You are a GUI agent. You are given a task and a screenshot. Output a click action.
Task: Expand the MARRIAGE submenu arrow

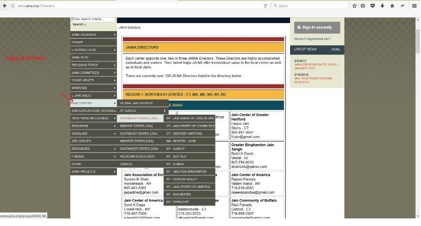pyautogui.click(x=115, y=88)
